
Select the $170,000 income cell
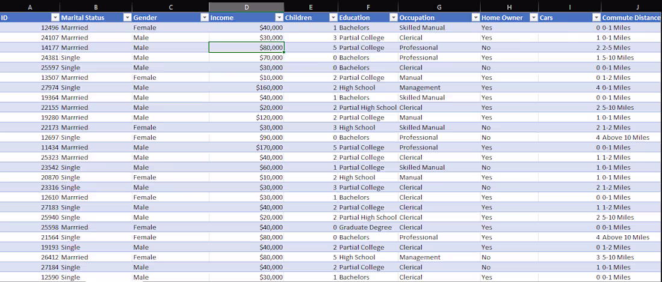click(247, 148)
